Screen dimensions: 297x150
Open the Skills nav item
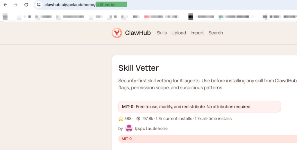162,33
